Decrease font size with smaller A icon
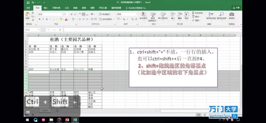Viewport: 266px width, 123px height. [75, 14]
